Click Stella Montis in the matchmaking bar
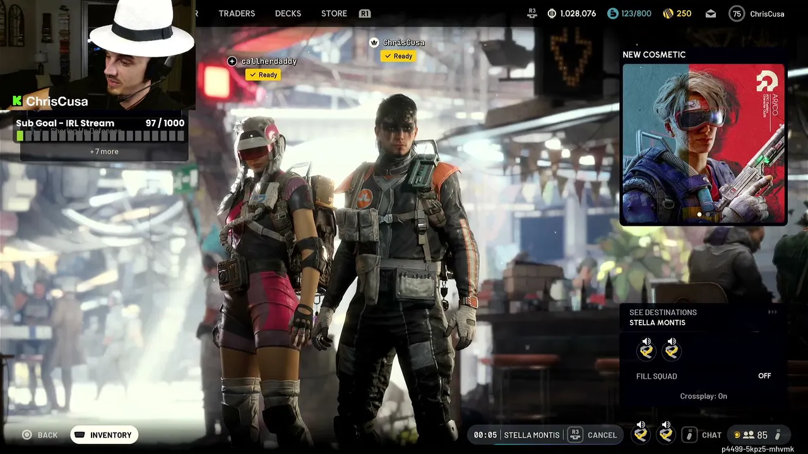The image size is (808, 454). (x=532, y=435)
